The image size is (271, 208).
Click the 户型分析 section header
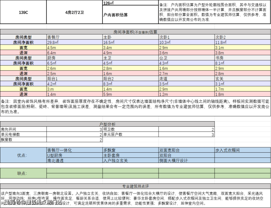pyautogui.click(x=107, y=124)
